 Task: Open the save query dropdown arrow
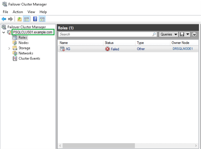pos(188,34)
